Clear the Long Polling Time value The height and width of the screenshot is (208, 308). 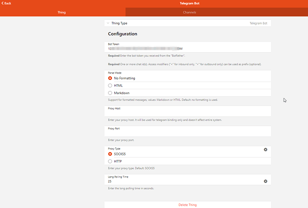266,181
